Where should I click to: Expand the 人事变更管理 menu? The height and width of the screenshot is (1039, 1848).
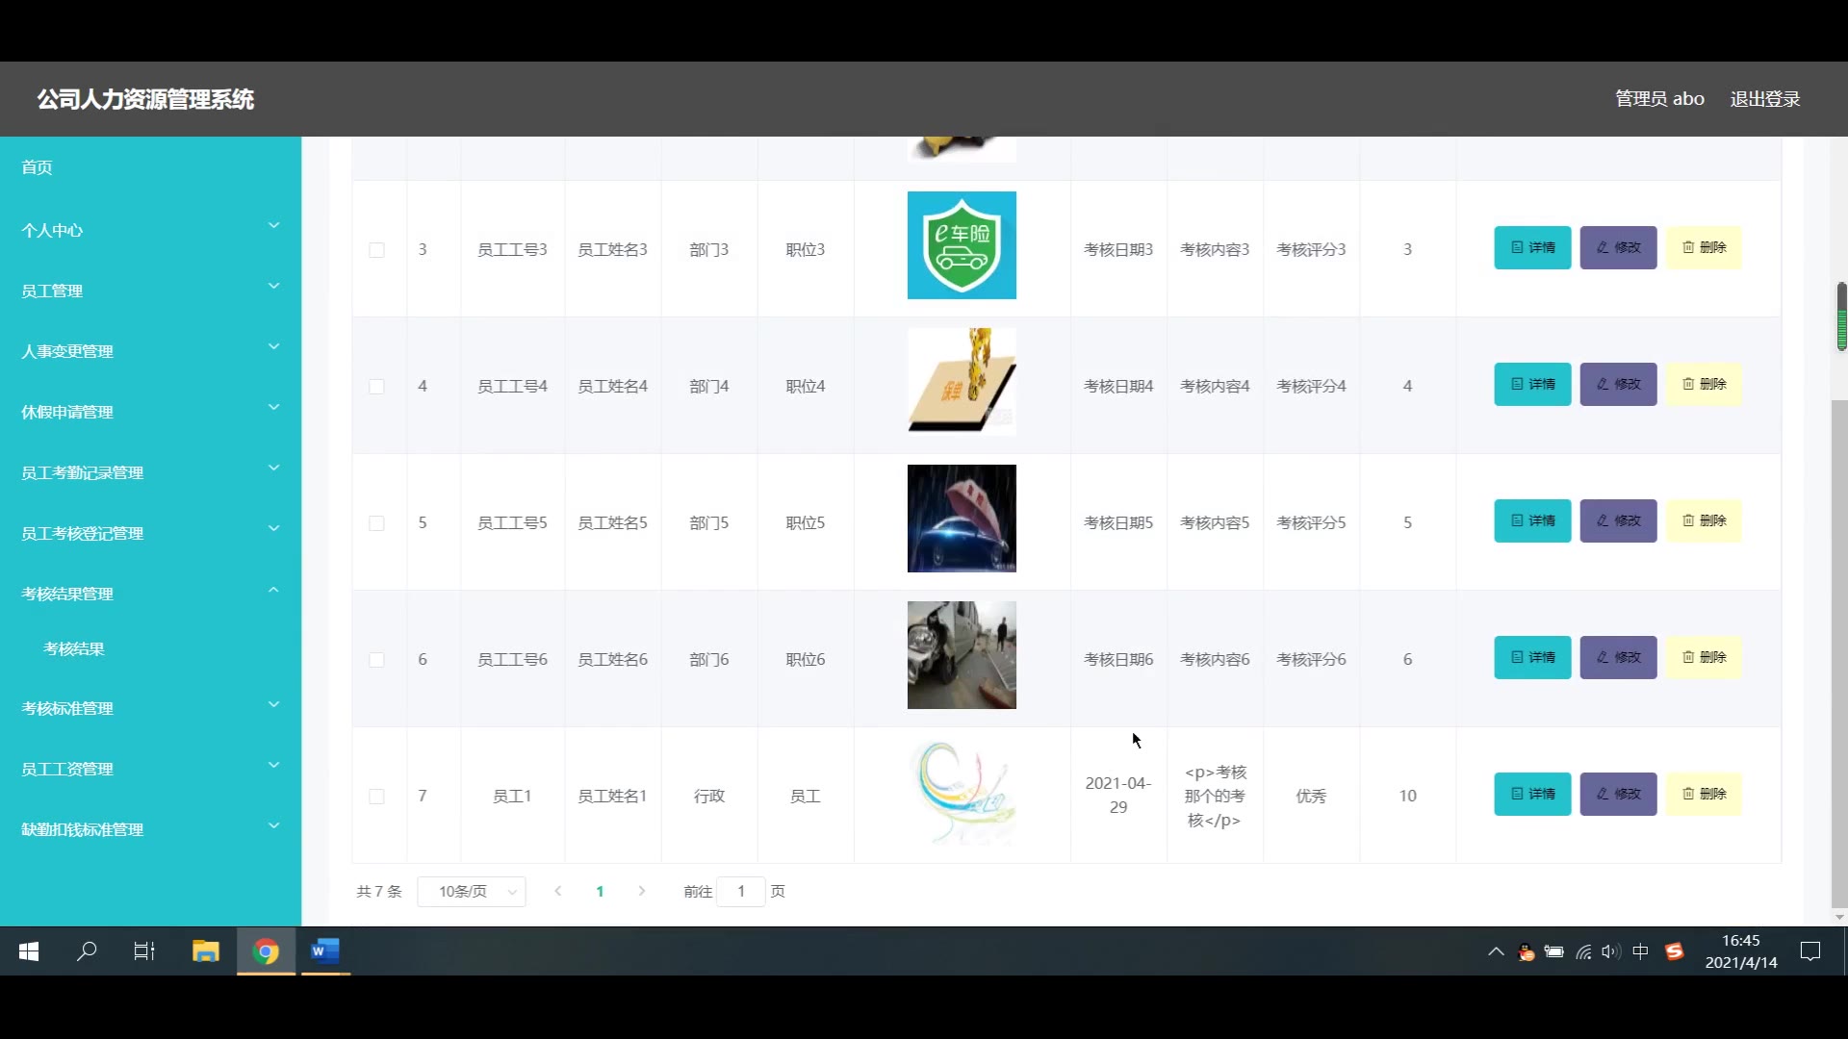pos(150,351)
